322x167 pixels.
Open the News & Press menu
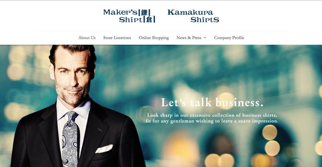pyautogui.click(x=189, y=38)
